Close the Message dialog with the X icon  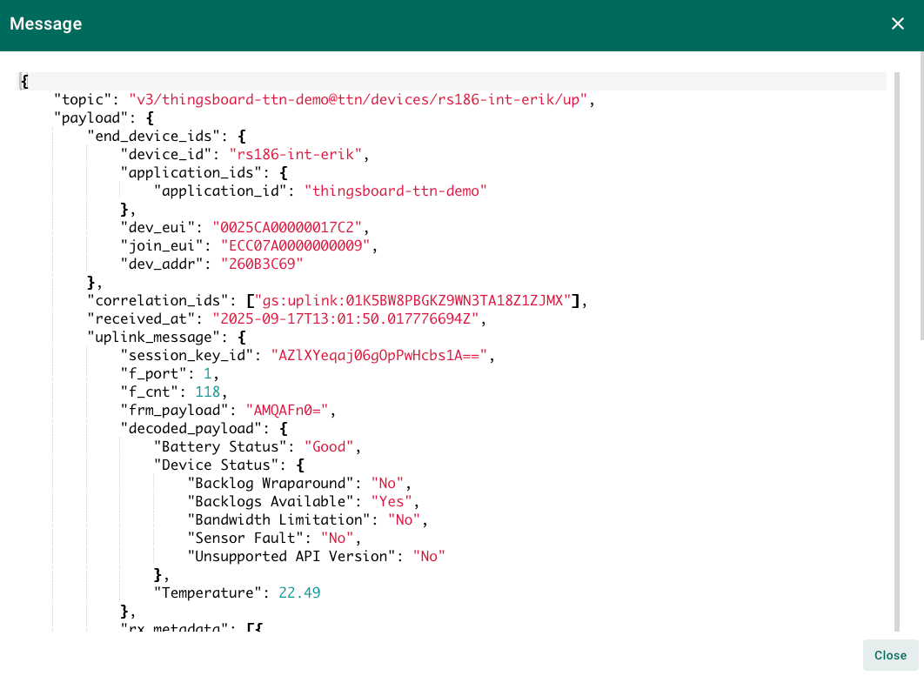(x=898, y=23)
